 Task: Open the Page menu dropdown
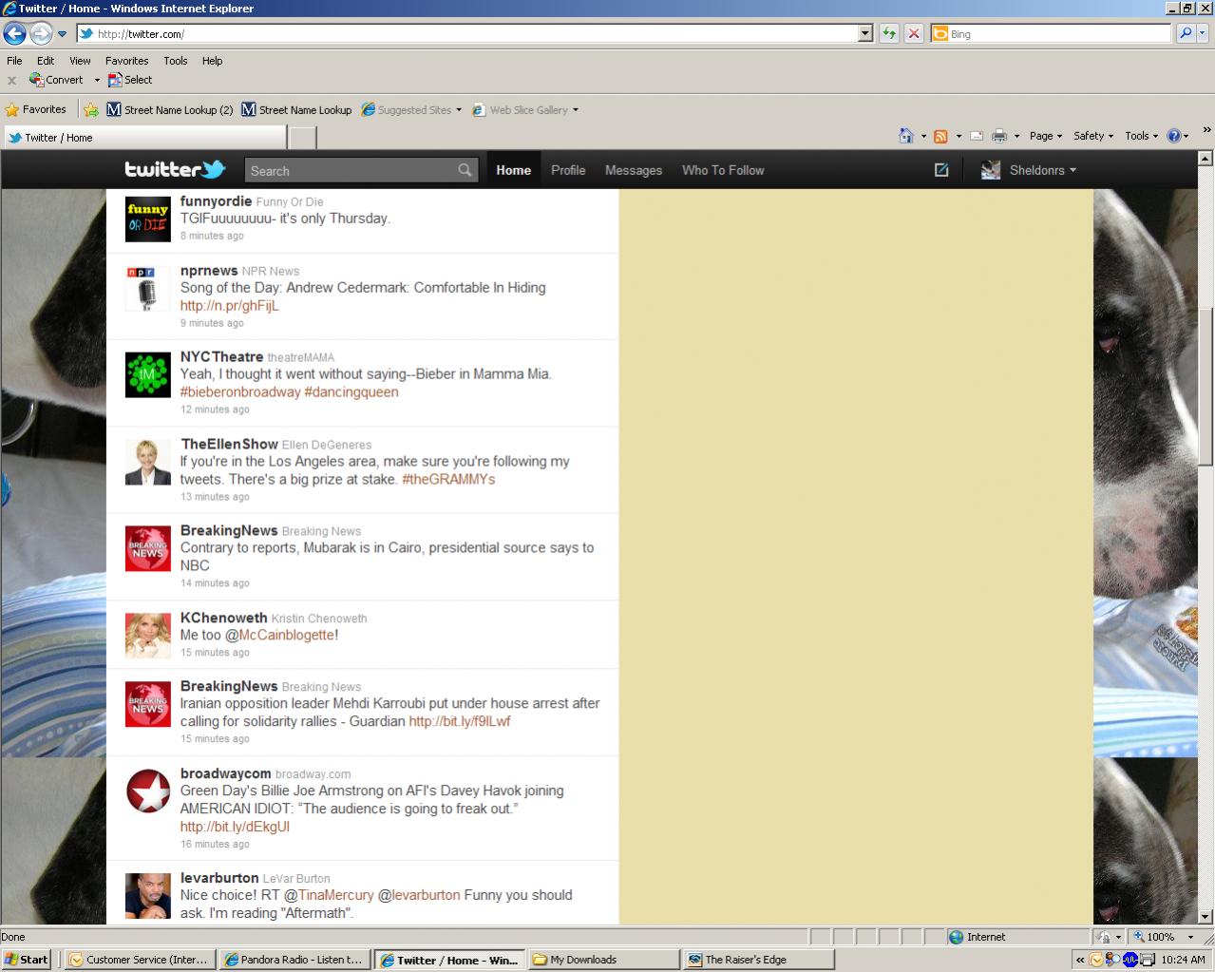click(x=1046, y=136)
